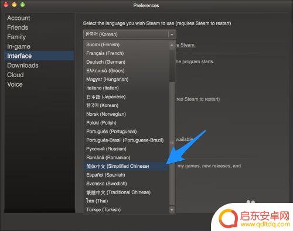Pick Ελληνικά (Greek) language option
The image size is (293, 231).
127,71
